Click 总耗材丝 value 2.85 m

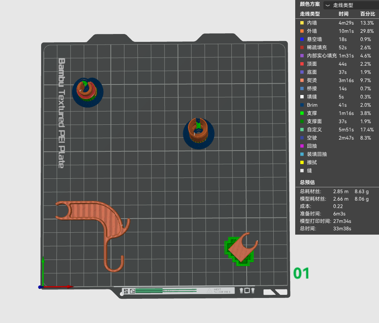(341, 192)
